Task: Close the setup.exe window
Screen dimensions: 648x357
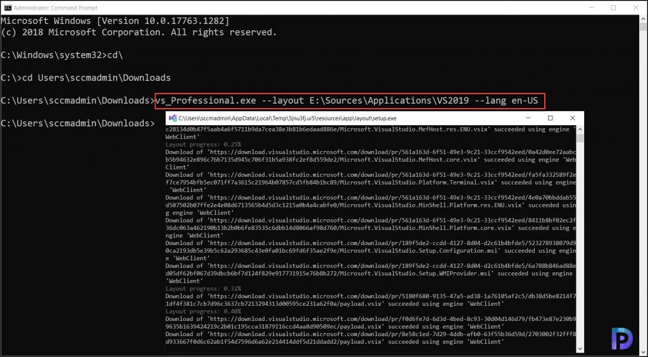Action: tap(572, 118)
